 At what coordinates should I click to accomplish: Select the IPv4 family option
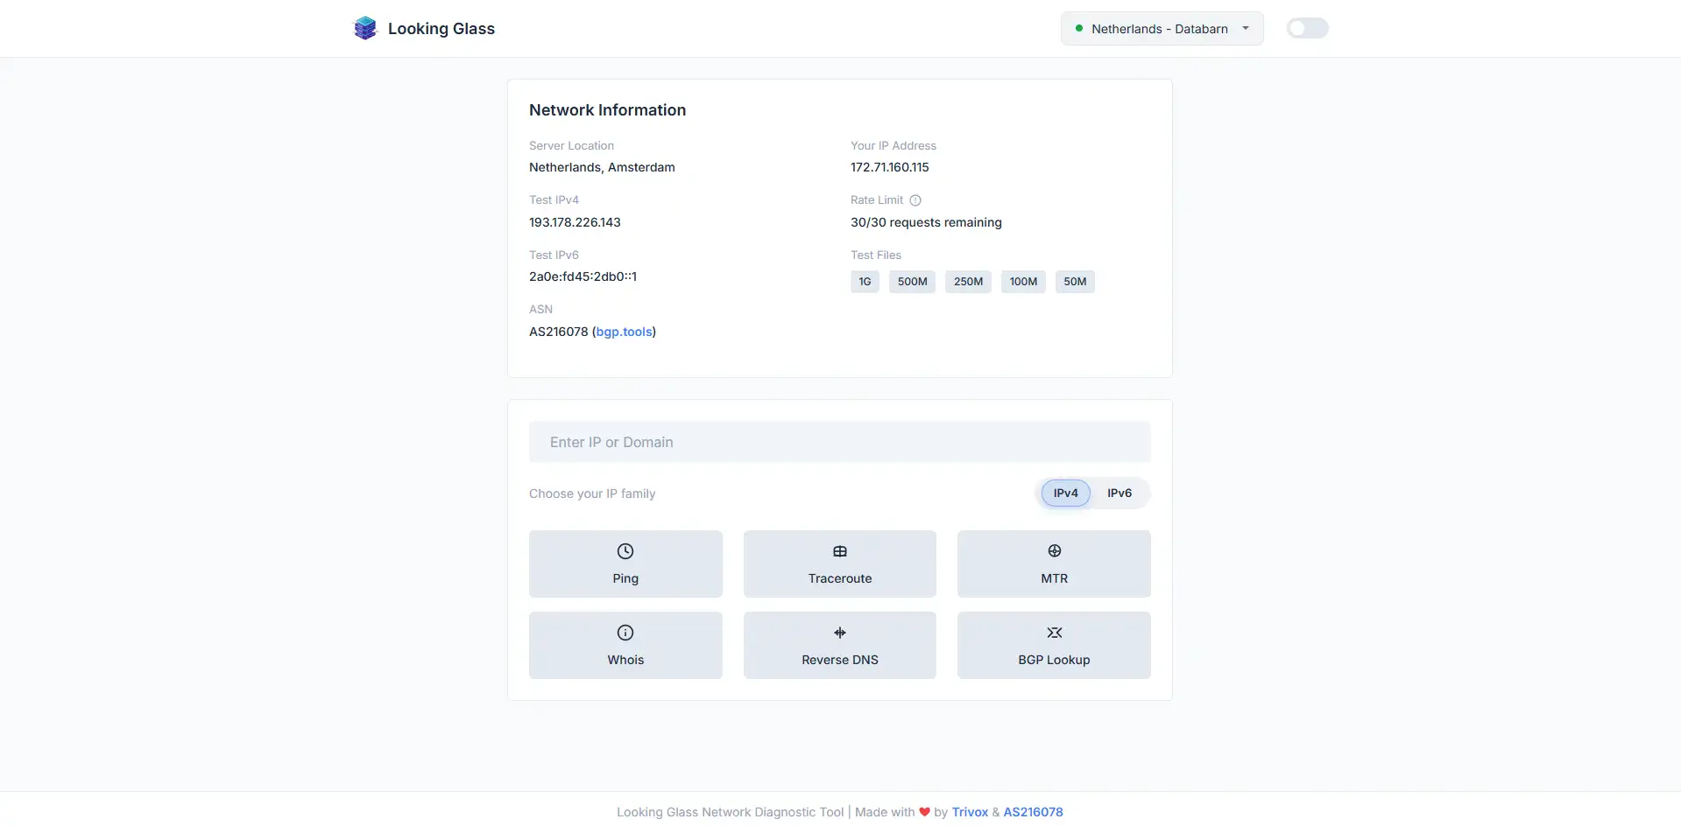(1066, 493)
